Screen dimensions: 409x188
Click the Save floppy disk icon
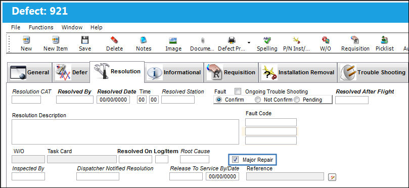tap(85, 40)
